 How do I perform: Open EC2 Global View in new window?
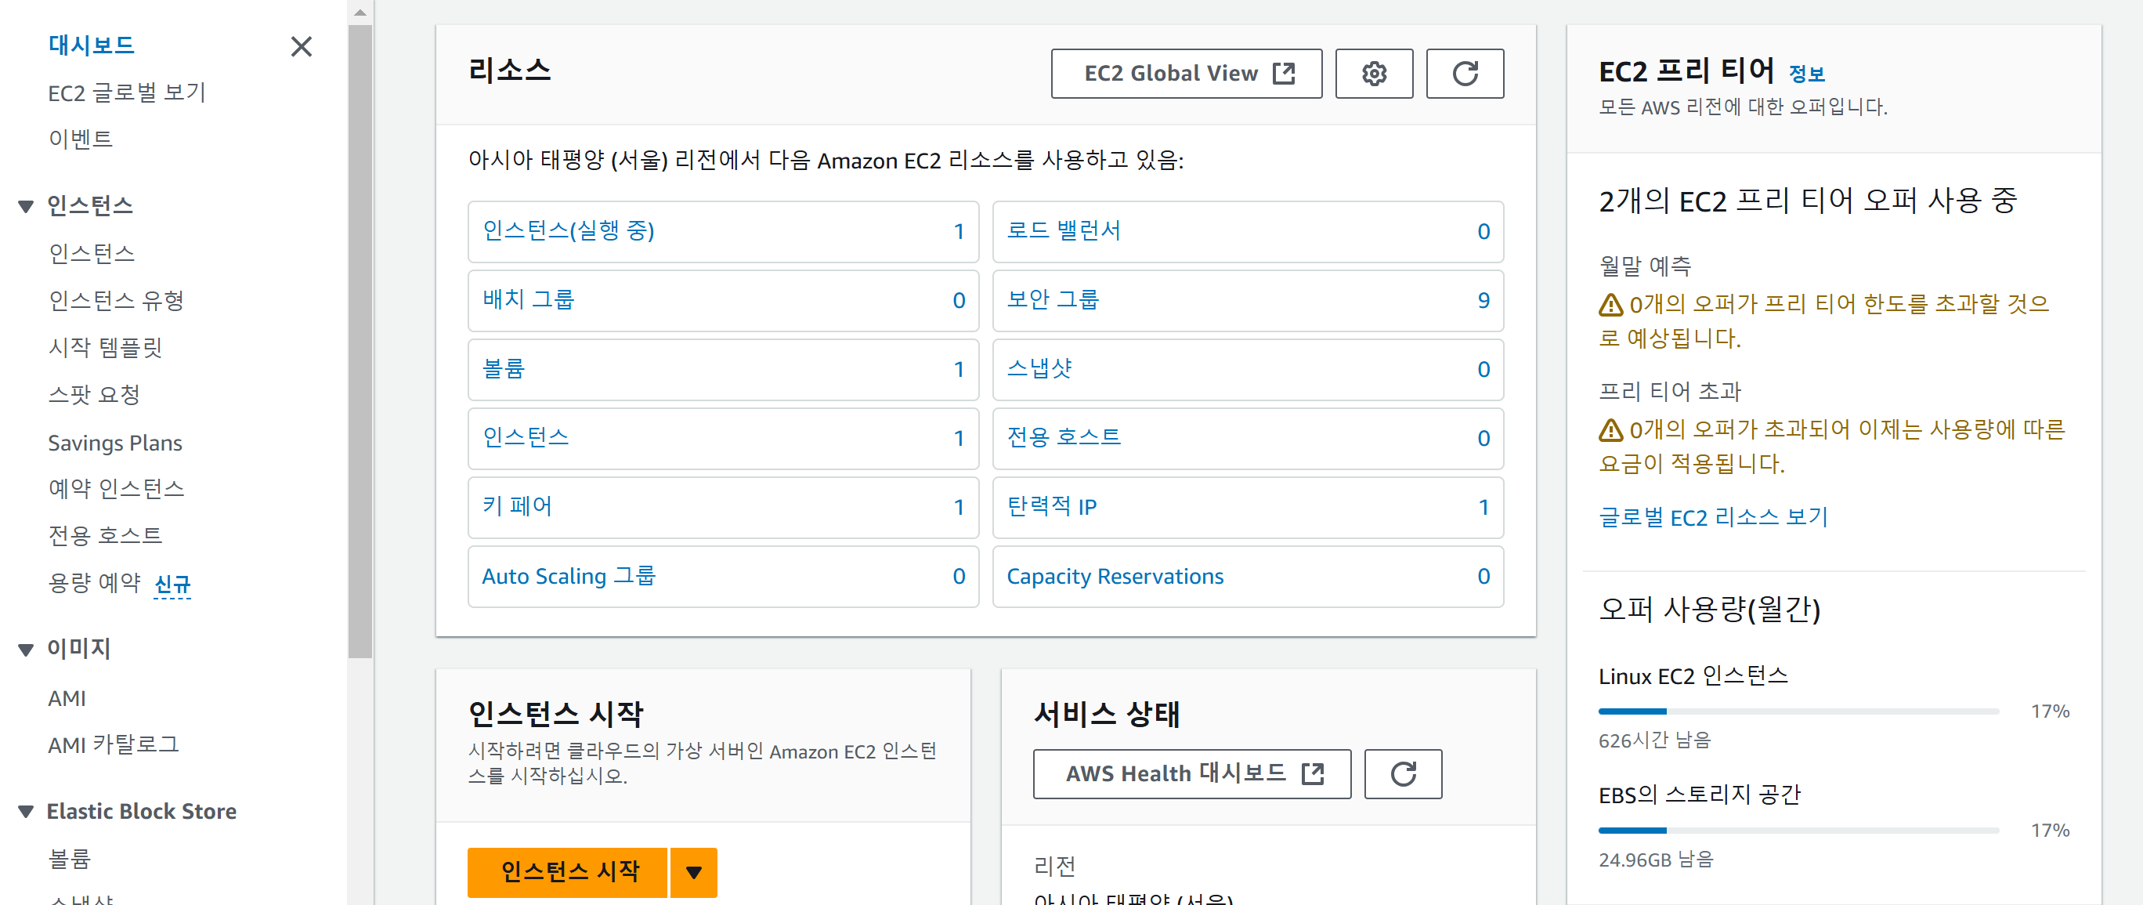[x=1186, y=74]
